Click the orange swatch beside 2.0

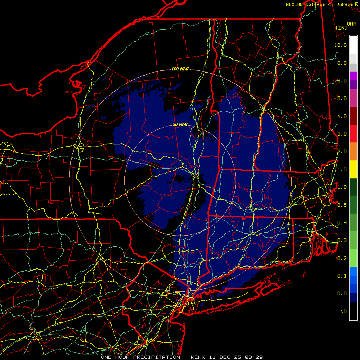point(353,152)
